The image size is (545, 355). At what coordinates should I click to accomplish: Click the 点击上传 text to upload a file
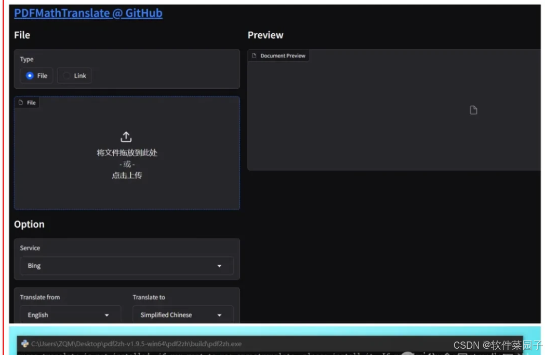(127, 175)
